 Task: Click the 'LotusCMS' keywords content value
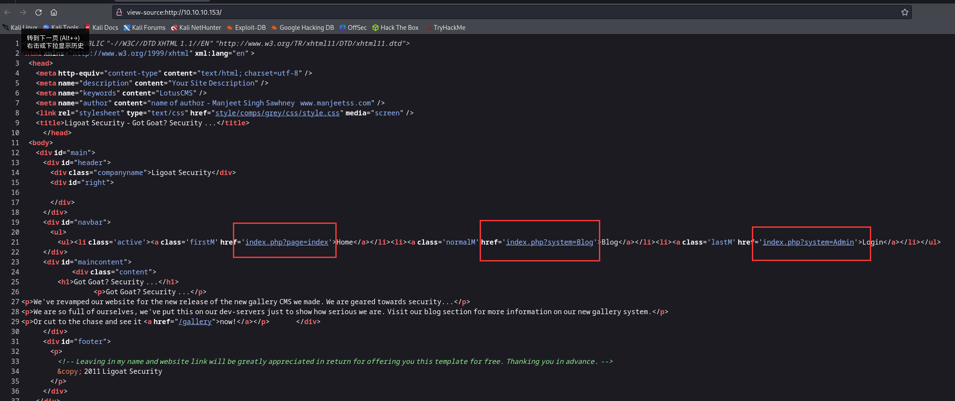tap(176, 93)
